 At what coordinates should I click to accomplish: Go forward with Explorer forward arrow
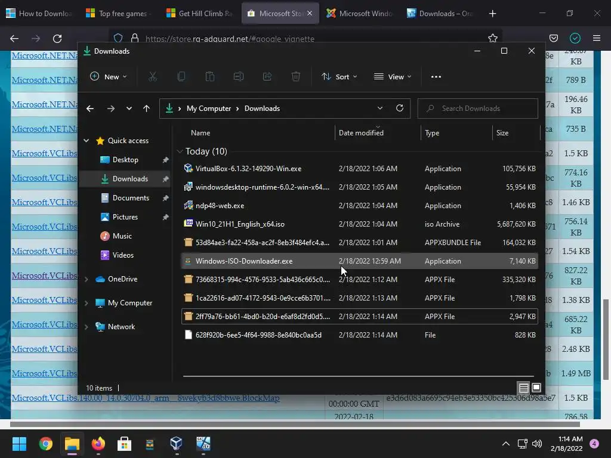[x=111, y=109]
